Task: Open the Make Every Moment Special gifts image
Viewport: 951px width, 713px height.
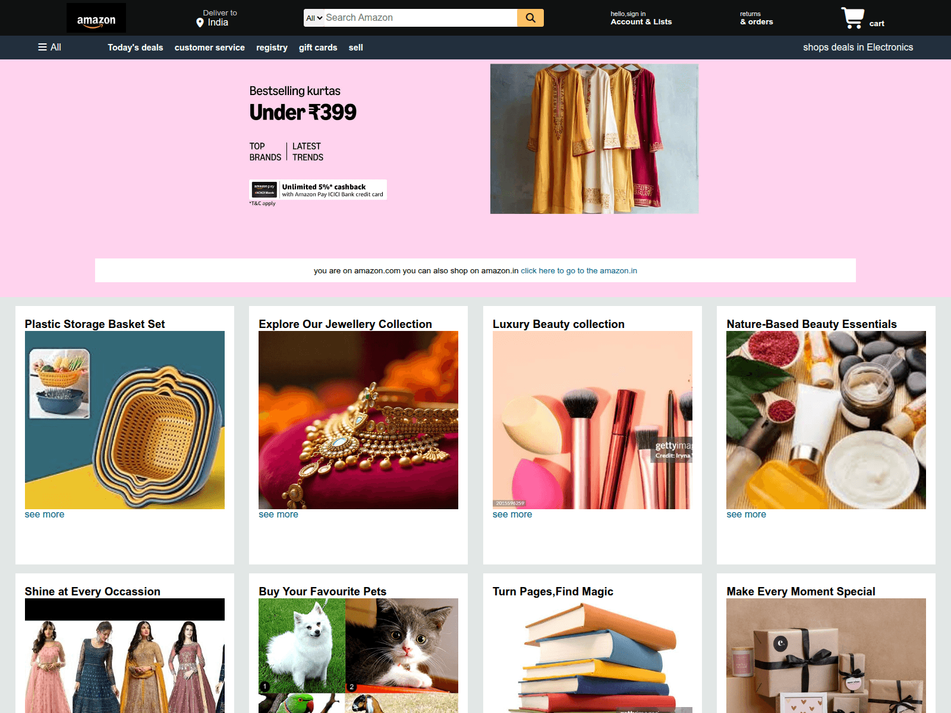Action: pos(826,656)
